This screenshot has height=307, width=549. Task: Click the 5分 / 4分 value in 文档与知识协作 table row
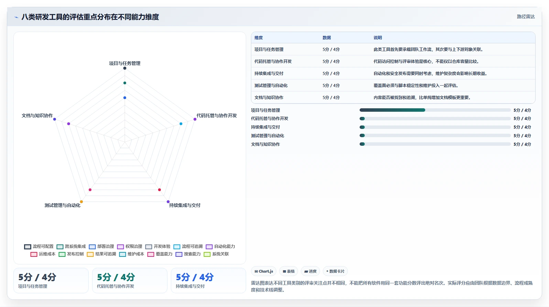(x=331, y=98)
